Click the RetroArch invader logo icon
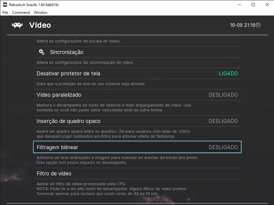The image size is (274, 205). coord(17,25)
